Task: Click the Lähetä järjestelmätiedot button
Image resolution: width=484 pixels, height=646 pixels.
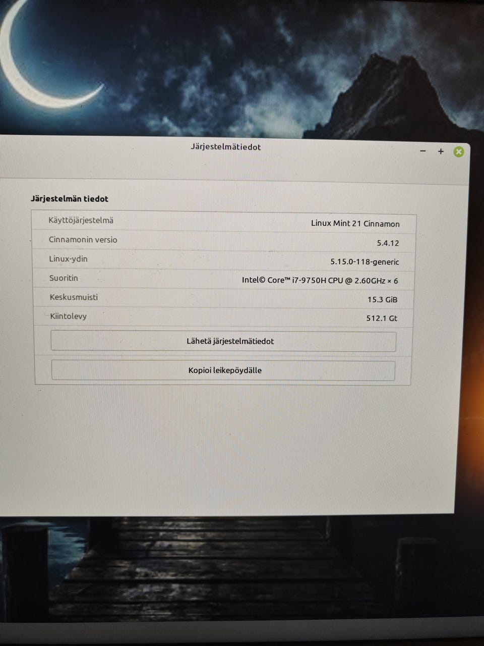Action: click(223, 341)
